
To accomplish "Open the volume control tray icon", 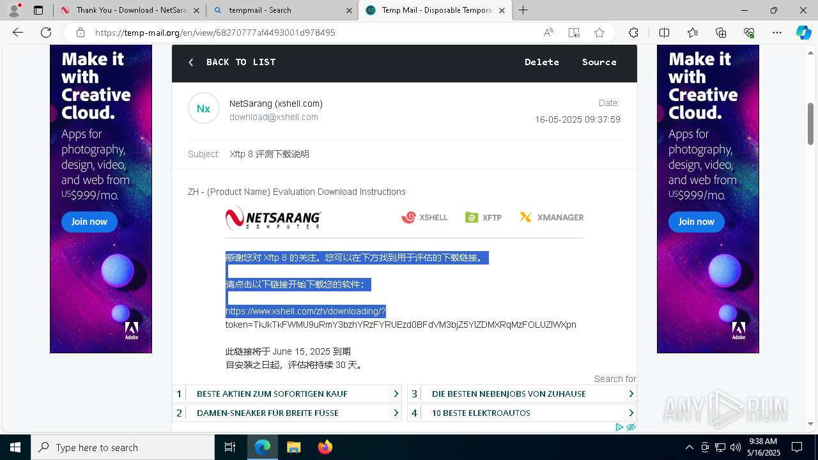I will pyautogui.click(x=736, y=447).
